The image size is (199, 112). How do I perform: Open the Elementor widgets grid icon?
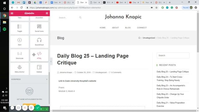coord(47,13)
